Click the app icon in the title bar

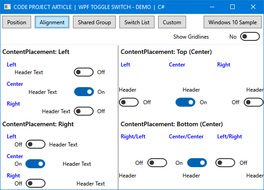pyautogui.click(x=7, y=7)
